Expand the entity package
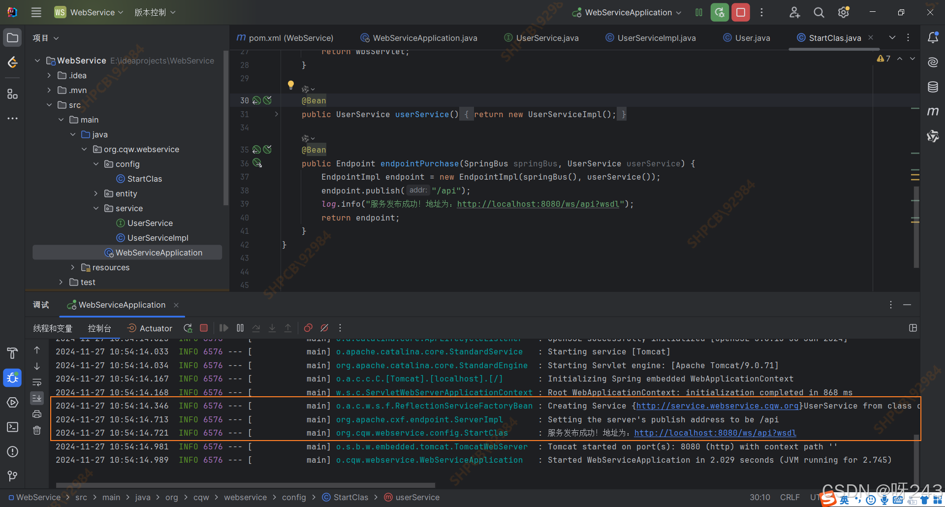Viewport: 945px width, 507px height. (96, 193)
